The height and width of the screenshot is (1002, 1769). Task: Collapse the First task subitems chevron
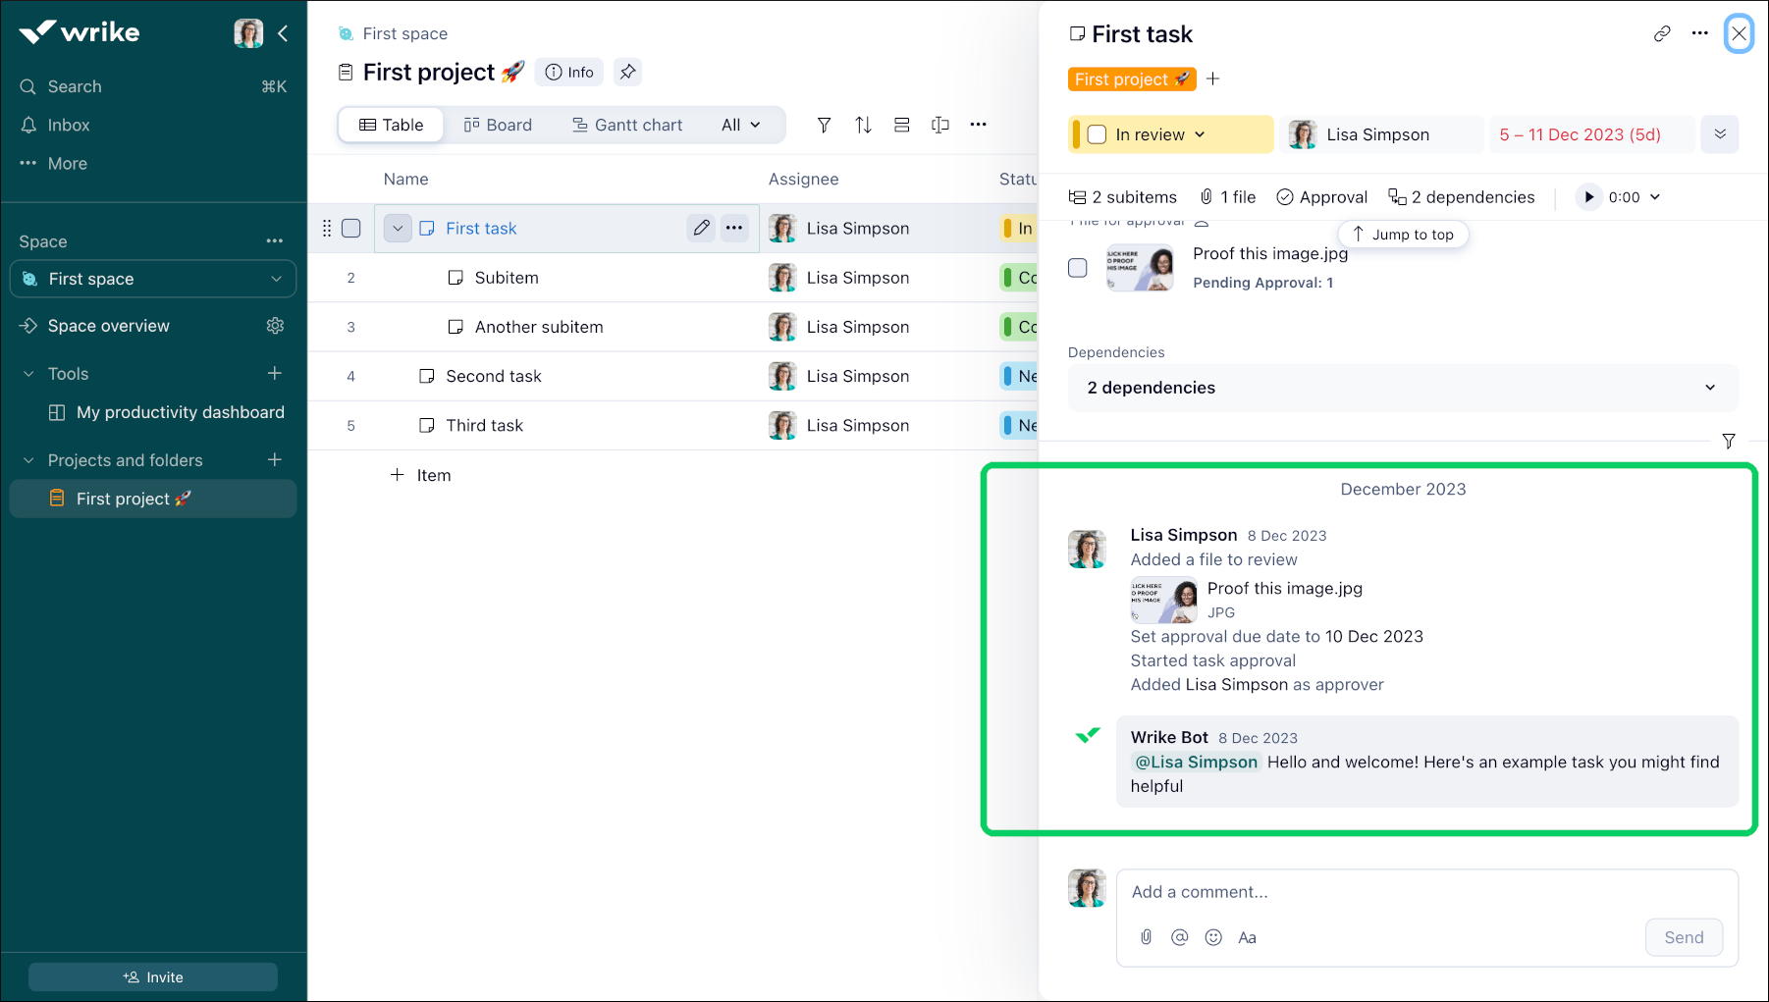[398, 229]
